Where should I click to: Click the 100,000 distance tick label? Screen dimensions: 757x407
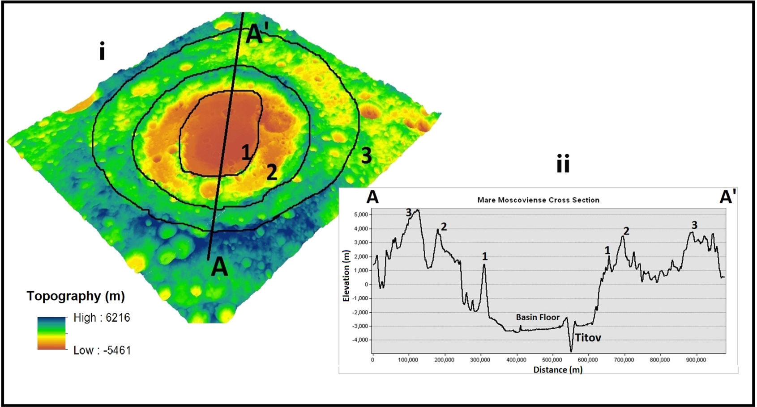(408, 360)
